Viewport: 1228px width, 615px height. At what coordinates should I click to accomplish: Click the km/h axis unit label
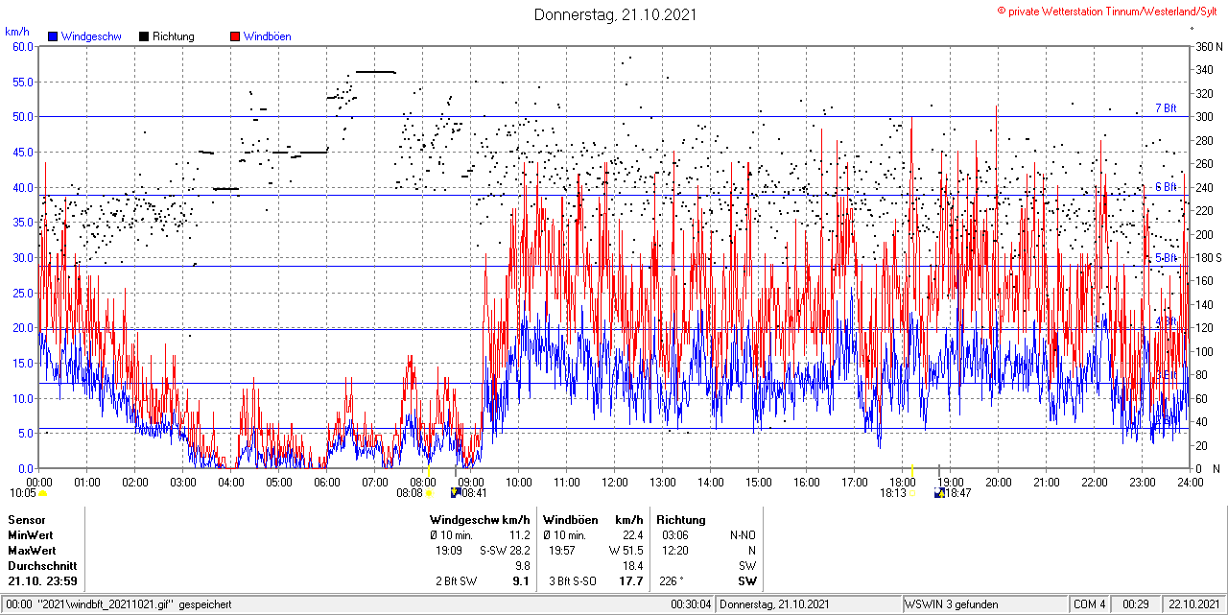click(17, 32)
